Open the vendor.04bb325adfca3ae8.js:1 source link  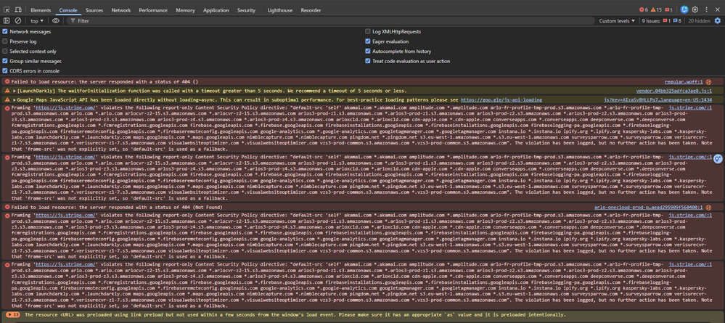674,91
